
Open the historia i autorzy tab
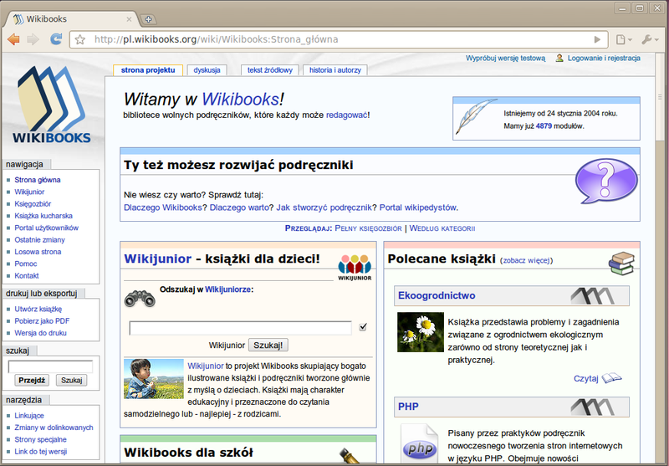tap(335, 70)
